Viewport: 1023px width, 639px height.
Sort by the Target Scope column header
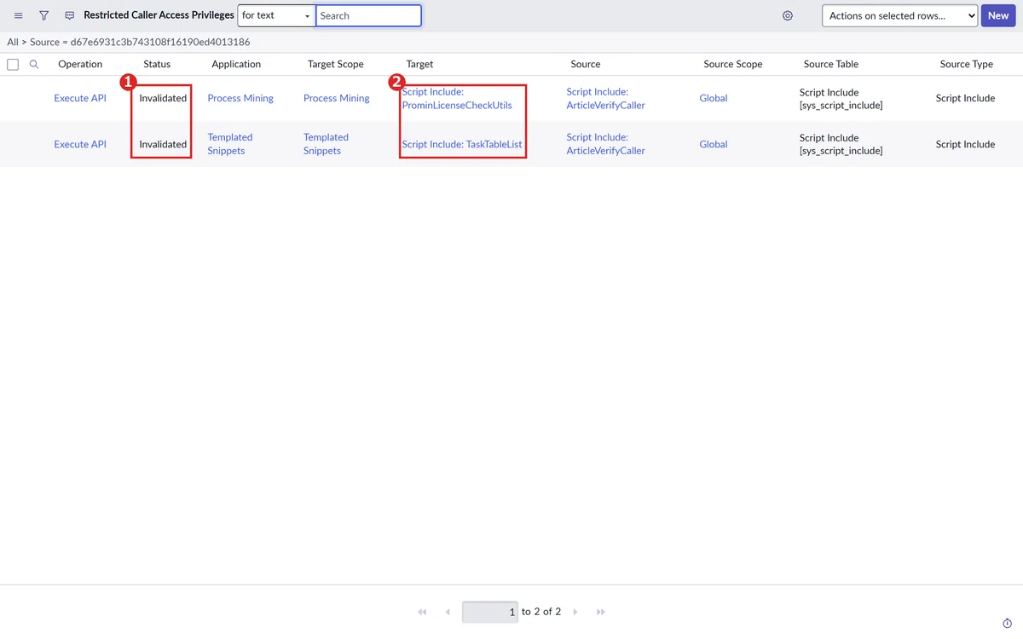336,64
